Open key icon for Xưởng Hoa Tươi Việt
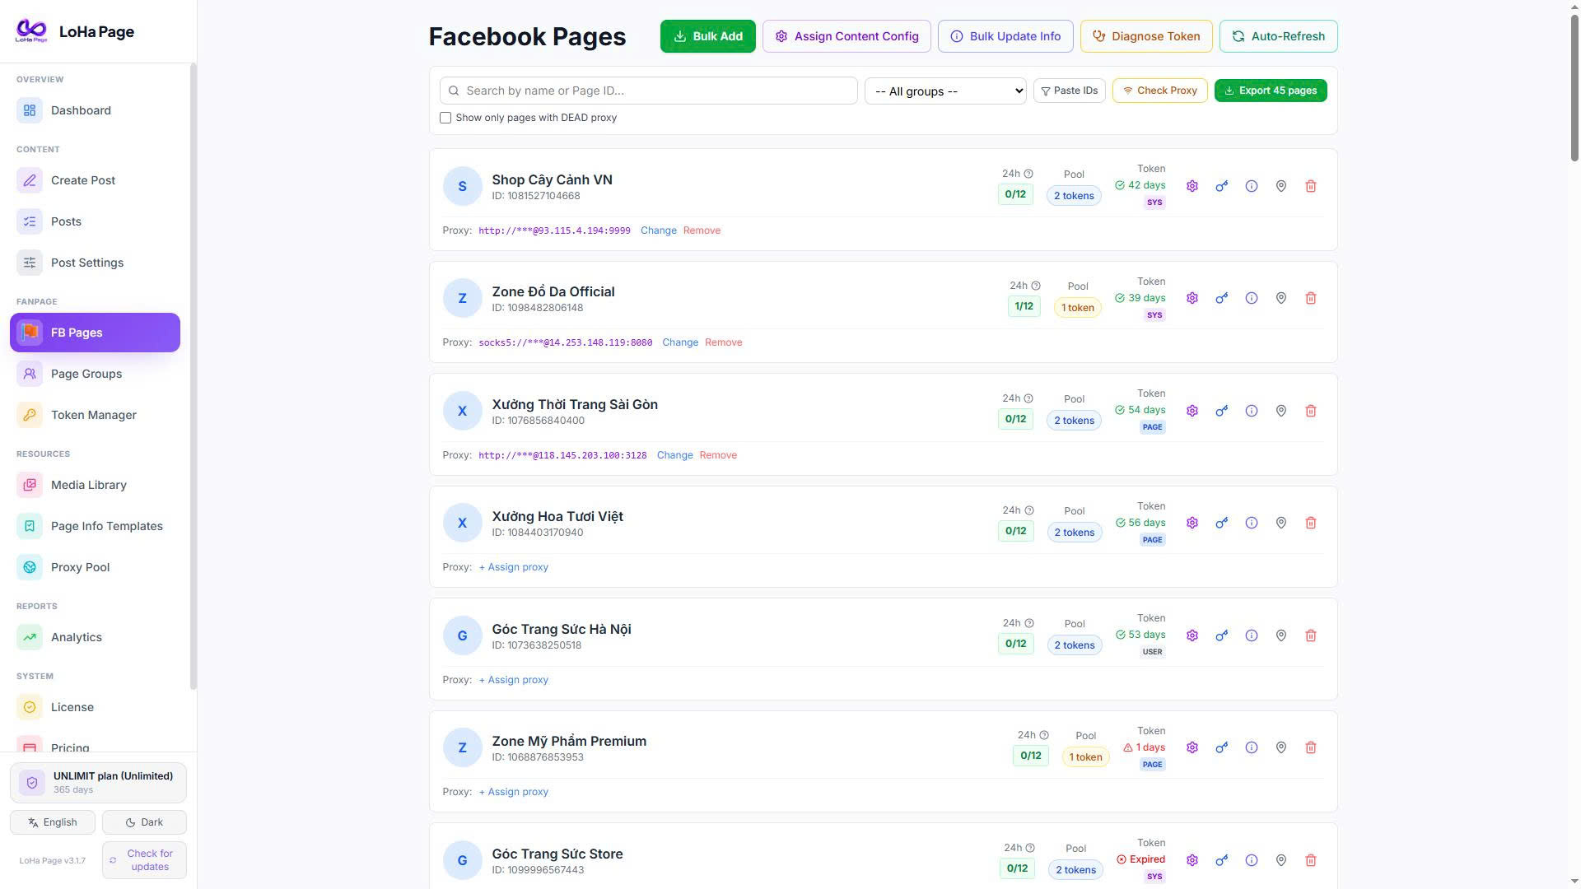 [x=1221, y=523]
